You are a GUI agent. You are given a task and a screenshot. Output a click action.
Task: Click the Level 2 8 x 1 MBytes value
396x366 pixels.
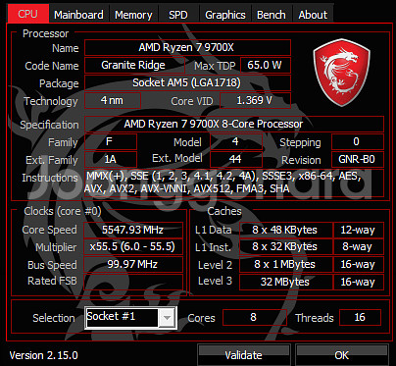pyautogui.click(x=285, y=264)
